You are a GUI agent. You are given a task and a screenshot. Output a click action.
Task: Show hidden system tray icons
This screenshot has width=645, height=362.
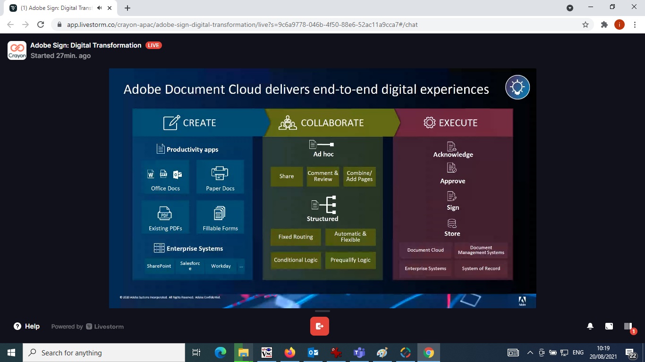point(530,353)
